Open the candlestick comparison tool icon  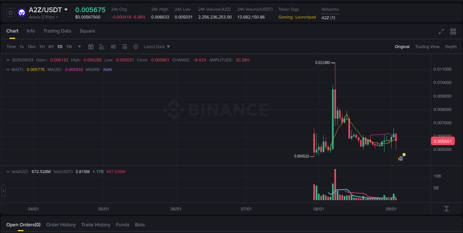tap(113, 47)
